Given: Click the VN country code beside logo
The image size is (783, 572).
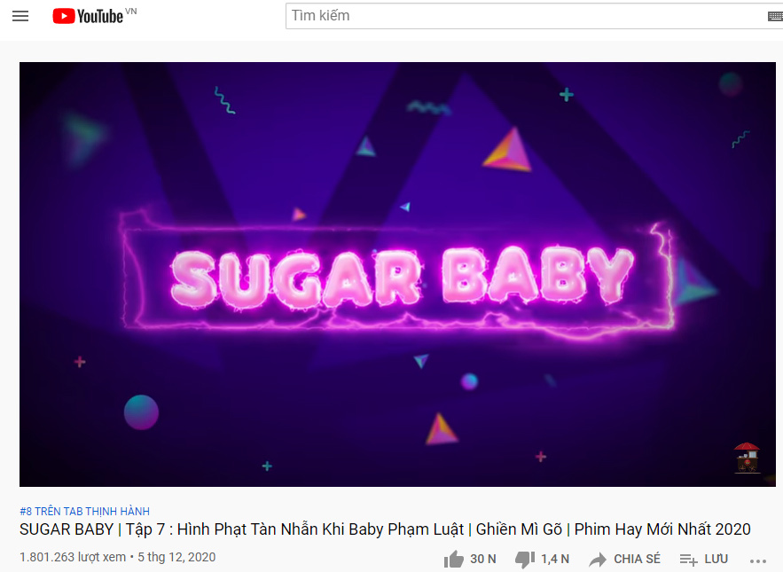Looking at the screenshot, I should [131, 11].
